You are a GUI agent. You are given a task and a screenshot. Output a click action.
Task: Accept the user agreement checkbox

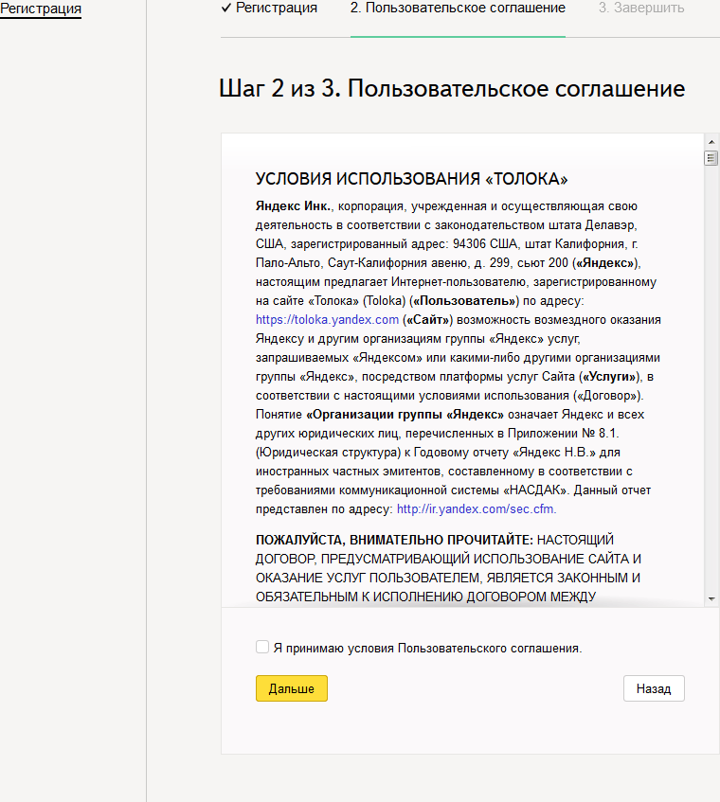click(262, 647)
